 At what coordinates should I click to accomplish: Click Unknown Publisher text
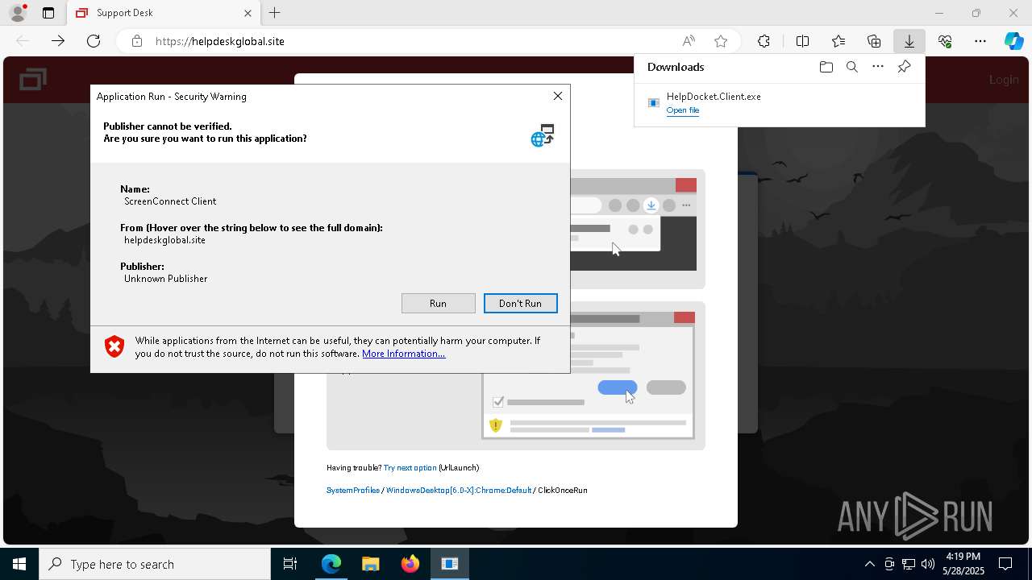coord(165,279)
